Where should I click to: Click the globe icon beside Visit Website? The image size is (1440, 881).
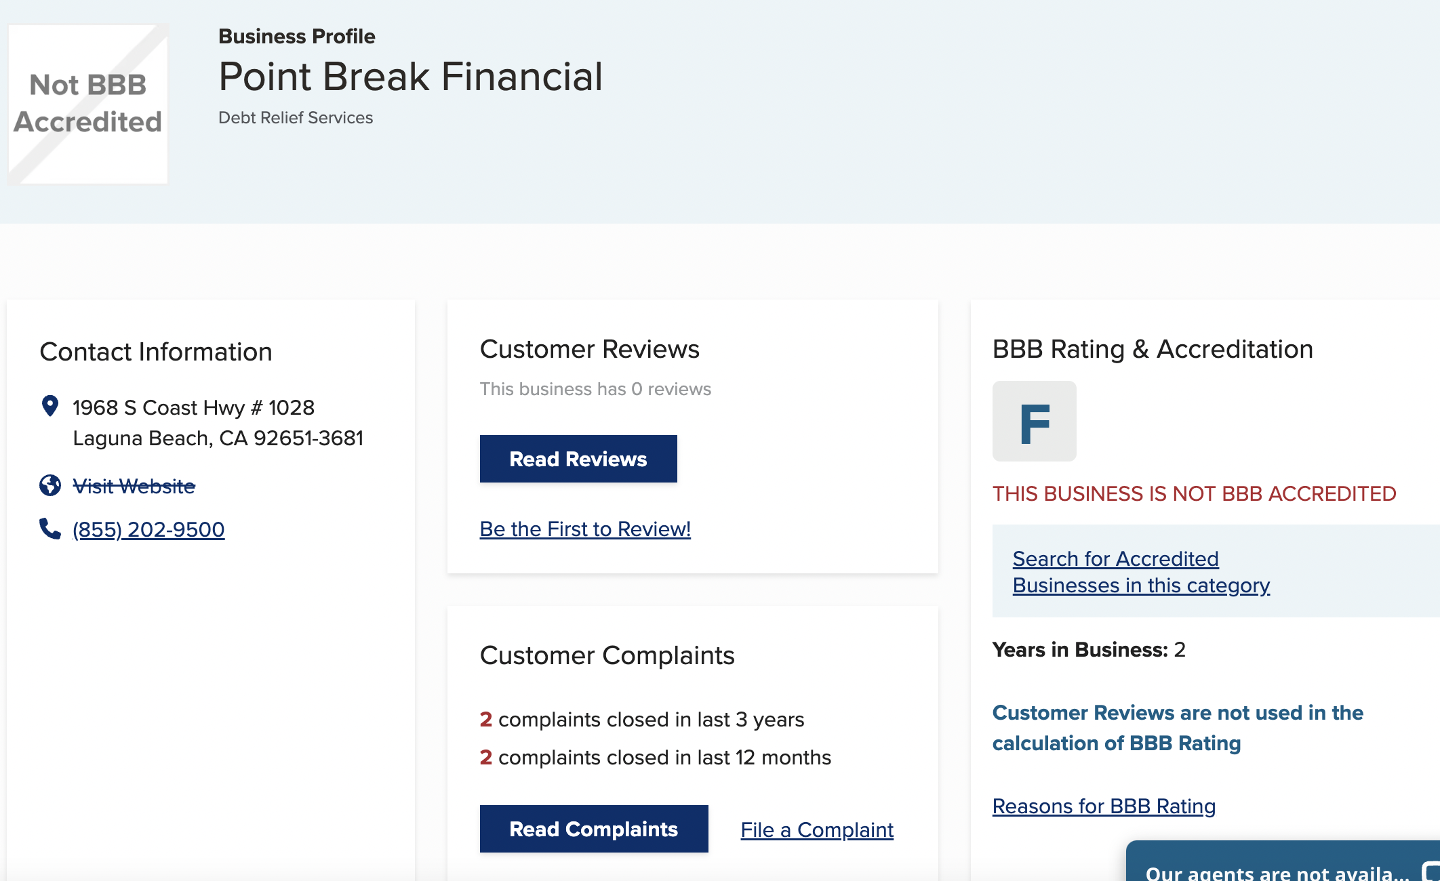click(49, 485)
